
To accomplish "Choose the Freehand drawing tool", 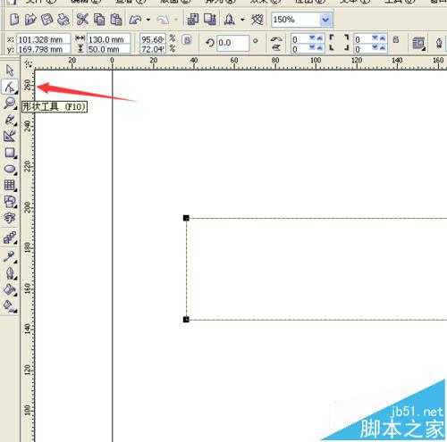I will pos(11,120).
